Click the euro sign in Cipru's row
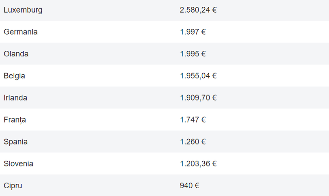 (x=197, y=185)
